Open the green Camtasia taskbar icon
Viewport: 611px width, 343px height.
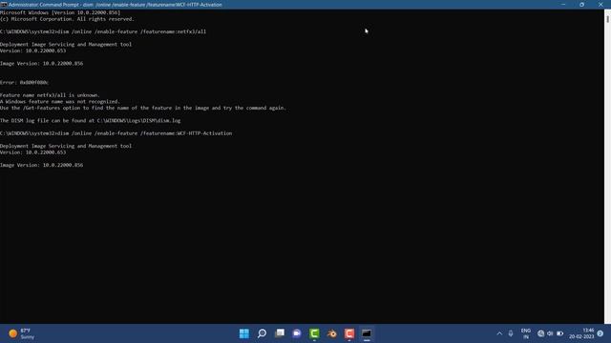(314, 333)
